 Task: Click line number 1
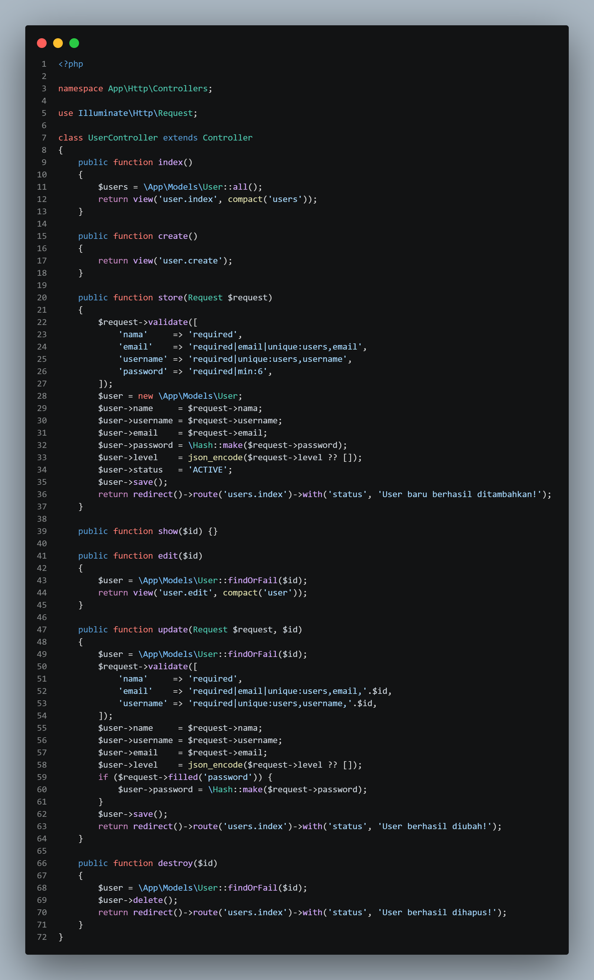pos(44,64)
